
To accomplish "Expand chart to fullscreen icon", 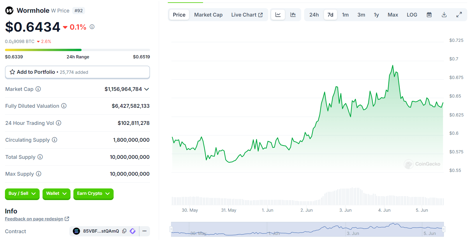I will point(459,15).
